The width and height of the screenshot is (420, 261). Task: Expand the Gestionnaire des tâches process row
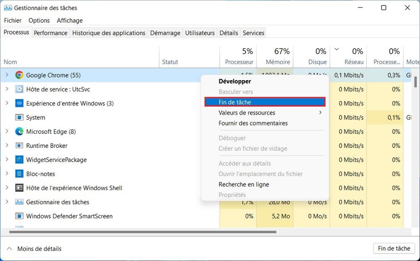tap(7, 202)
